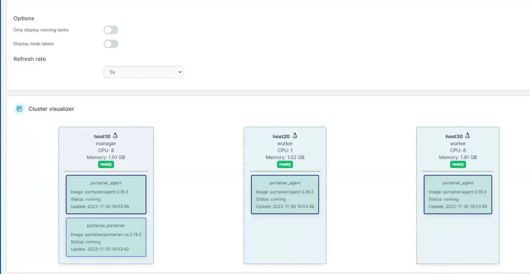Open the portainer_agent task card on host20
The height and width of the screenshot is (274, 530).
click(x=285, y=195)
